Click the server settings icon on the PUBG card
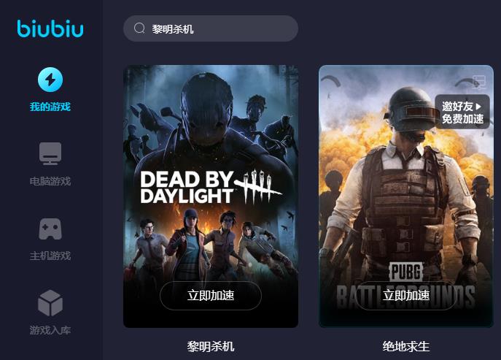Image resolution: width=501 pixels, height=360 pixels. [x=479, y=83]
